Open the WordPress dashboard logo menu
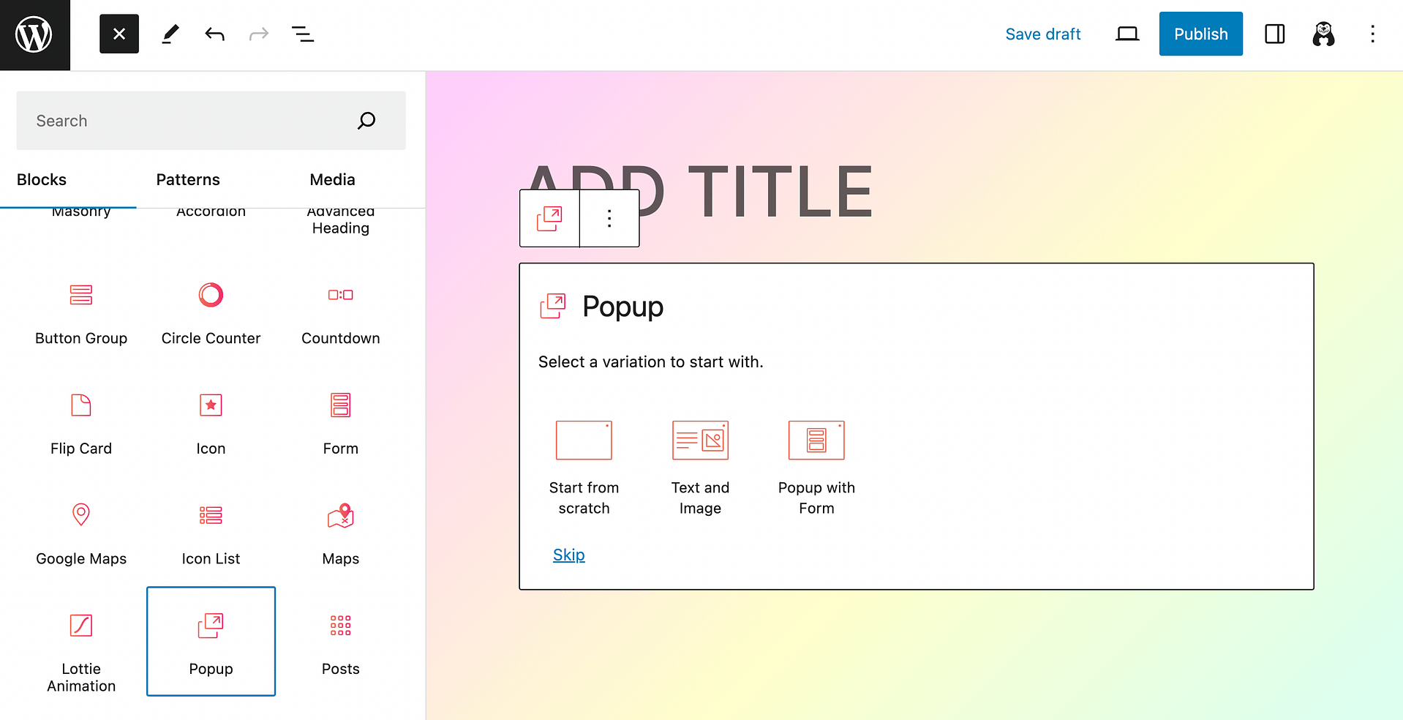This screenshot has height=720, width=1403. click(x=34, y=34)
